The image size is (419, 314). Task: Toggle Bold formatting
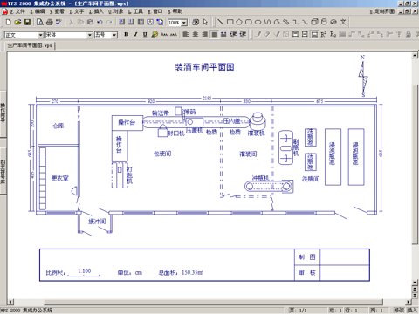click(127, 34)
